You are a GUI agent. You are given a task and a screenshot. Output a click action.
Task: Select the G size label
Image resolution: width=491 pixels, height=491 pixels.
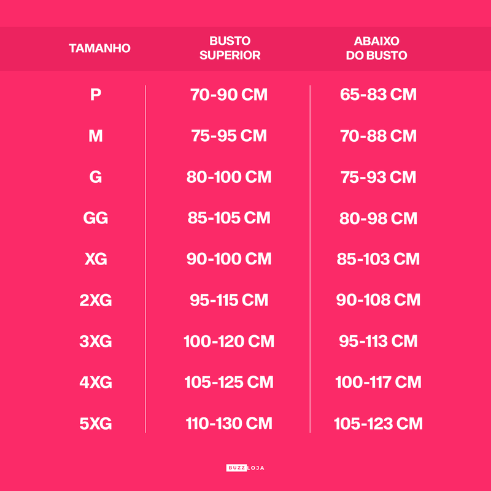coord(96,177)
